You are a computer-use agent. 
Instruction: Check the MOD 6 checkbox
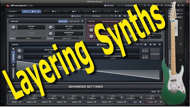click(x=85, y=102)
